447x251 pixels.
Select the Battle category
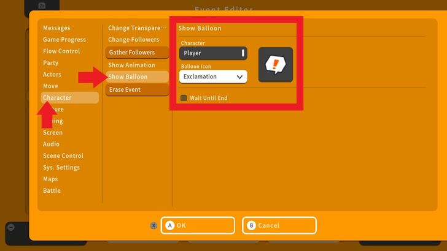pyautogui.click(x=52, y=191)
